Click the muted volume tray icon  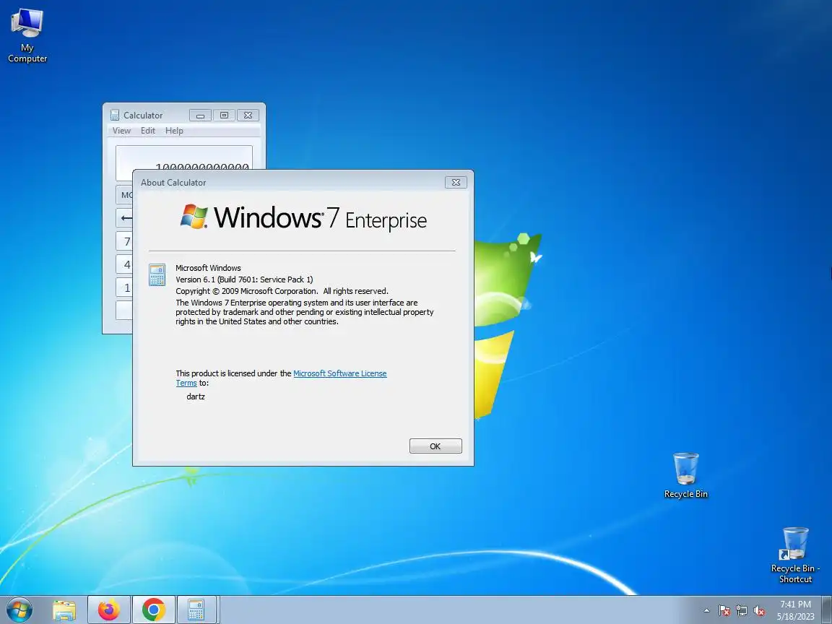click(759, 611)
